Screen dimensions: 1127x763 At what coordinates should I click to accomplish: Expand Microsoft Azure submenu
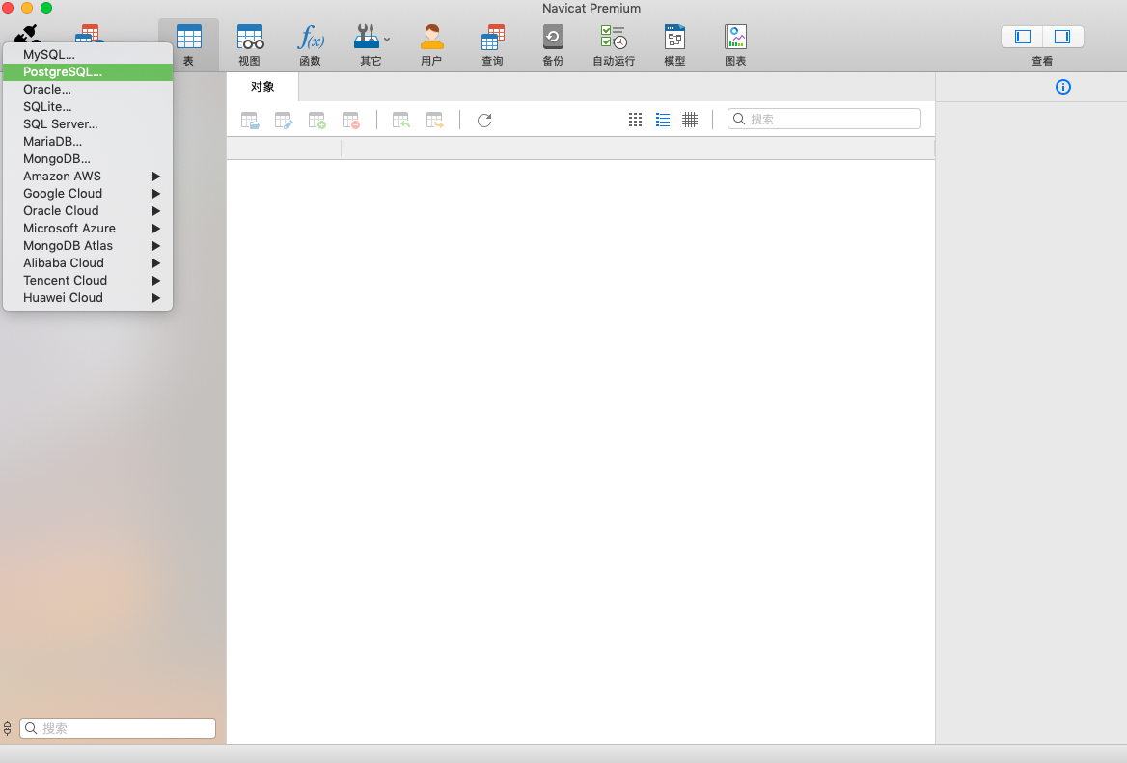point(88,228)
